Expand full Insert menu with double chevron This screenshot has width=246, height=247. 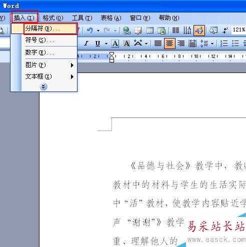click(43, 86)
